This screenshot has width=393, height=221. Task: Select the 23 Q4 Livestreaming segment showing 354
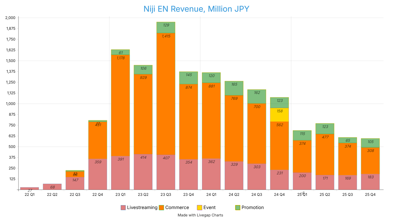(x=189, y=175)
